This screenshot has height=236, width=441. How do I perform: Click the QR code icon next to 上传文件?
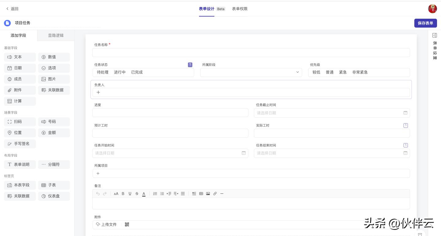[127, 224]
